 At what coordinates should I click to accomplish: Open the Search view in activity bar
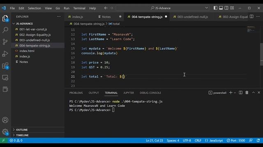(5, 30)
